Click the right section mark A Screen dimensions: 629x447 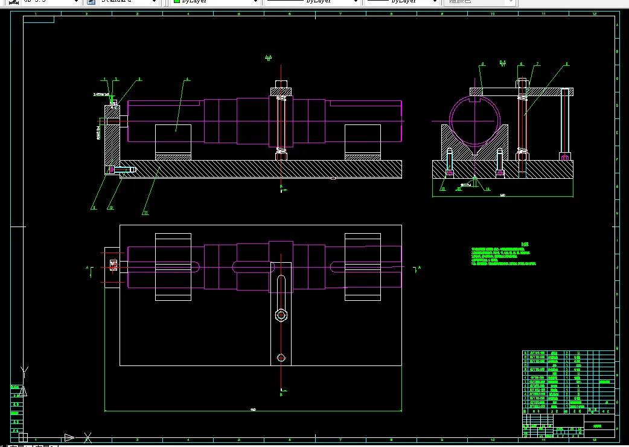click(x=420, y=267)
